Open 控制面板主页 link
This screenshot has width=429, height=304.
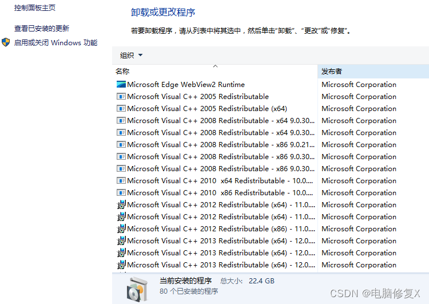35,7
